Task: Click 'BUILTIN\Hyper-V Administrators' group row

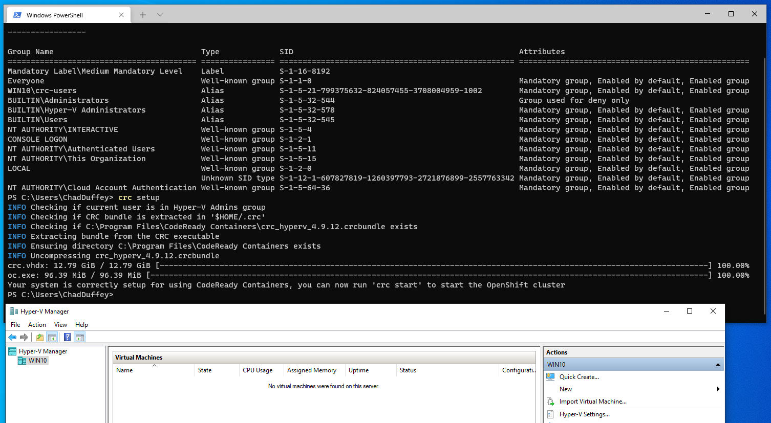Action: (x=378, y=110)
